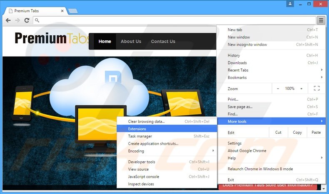Open History from Chrome menu

tap(271, 56)
